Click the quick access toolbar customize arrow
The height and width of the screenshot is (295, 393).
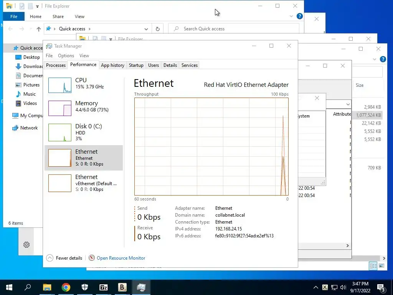[x=37, y=6]
